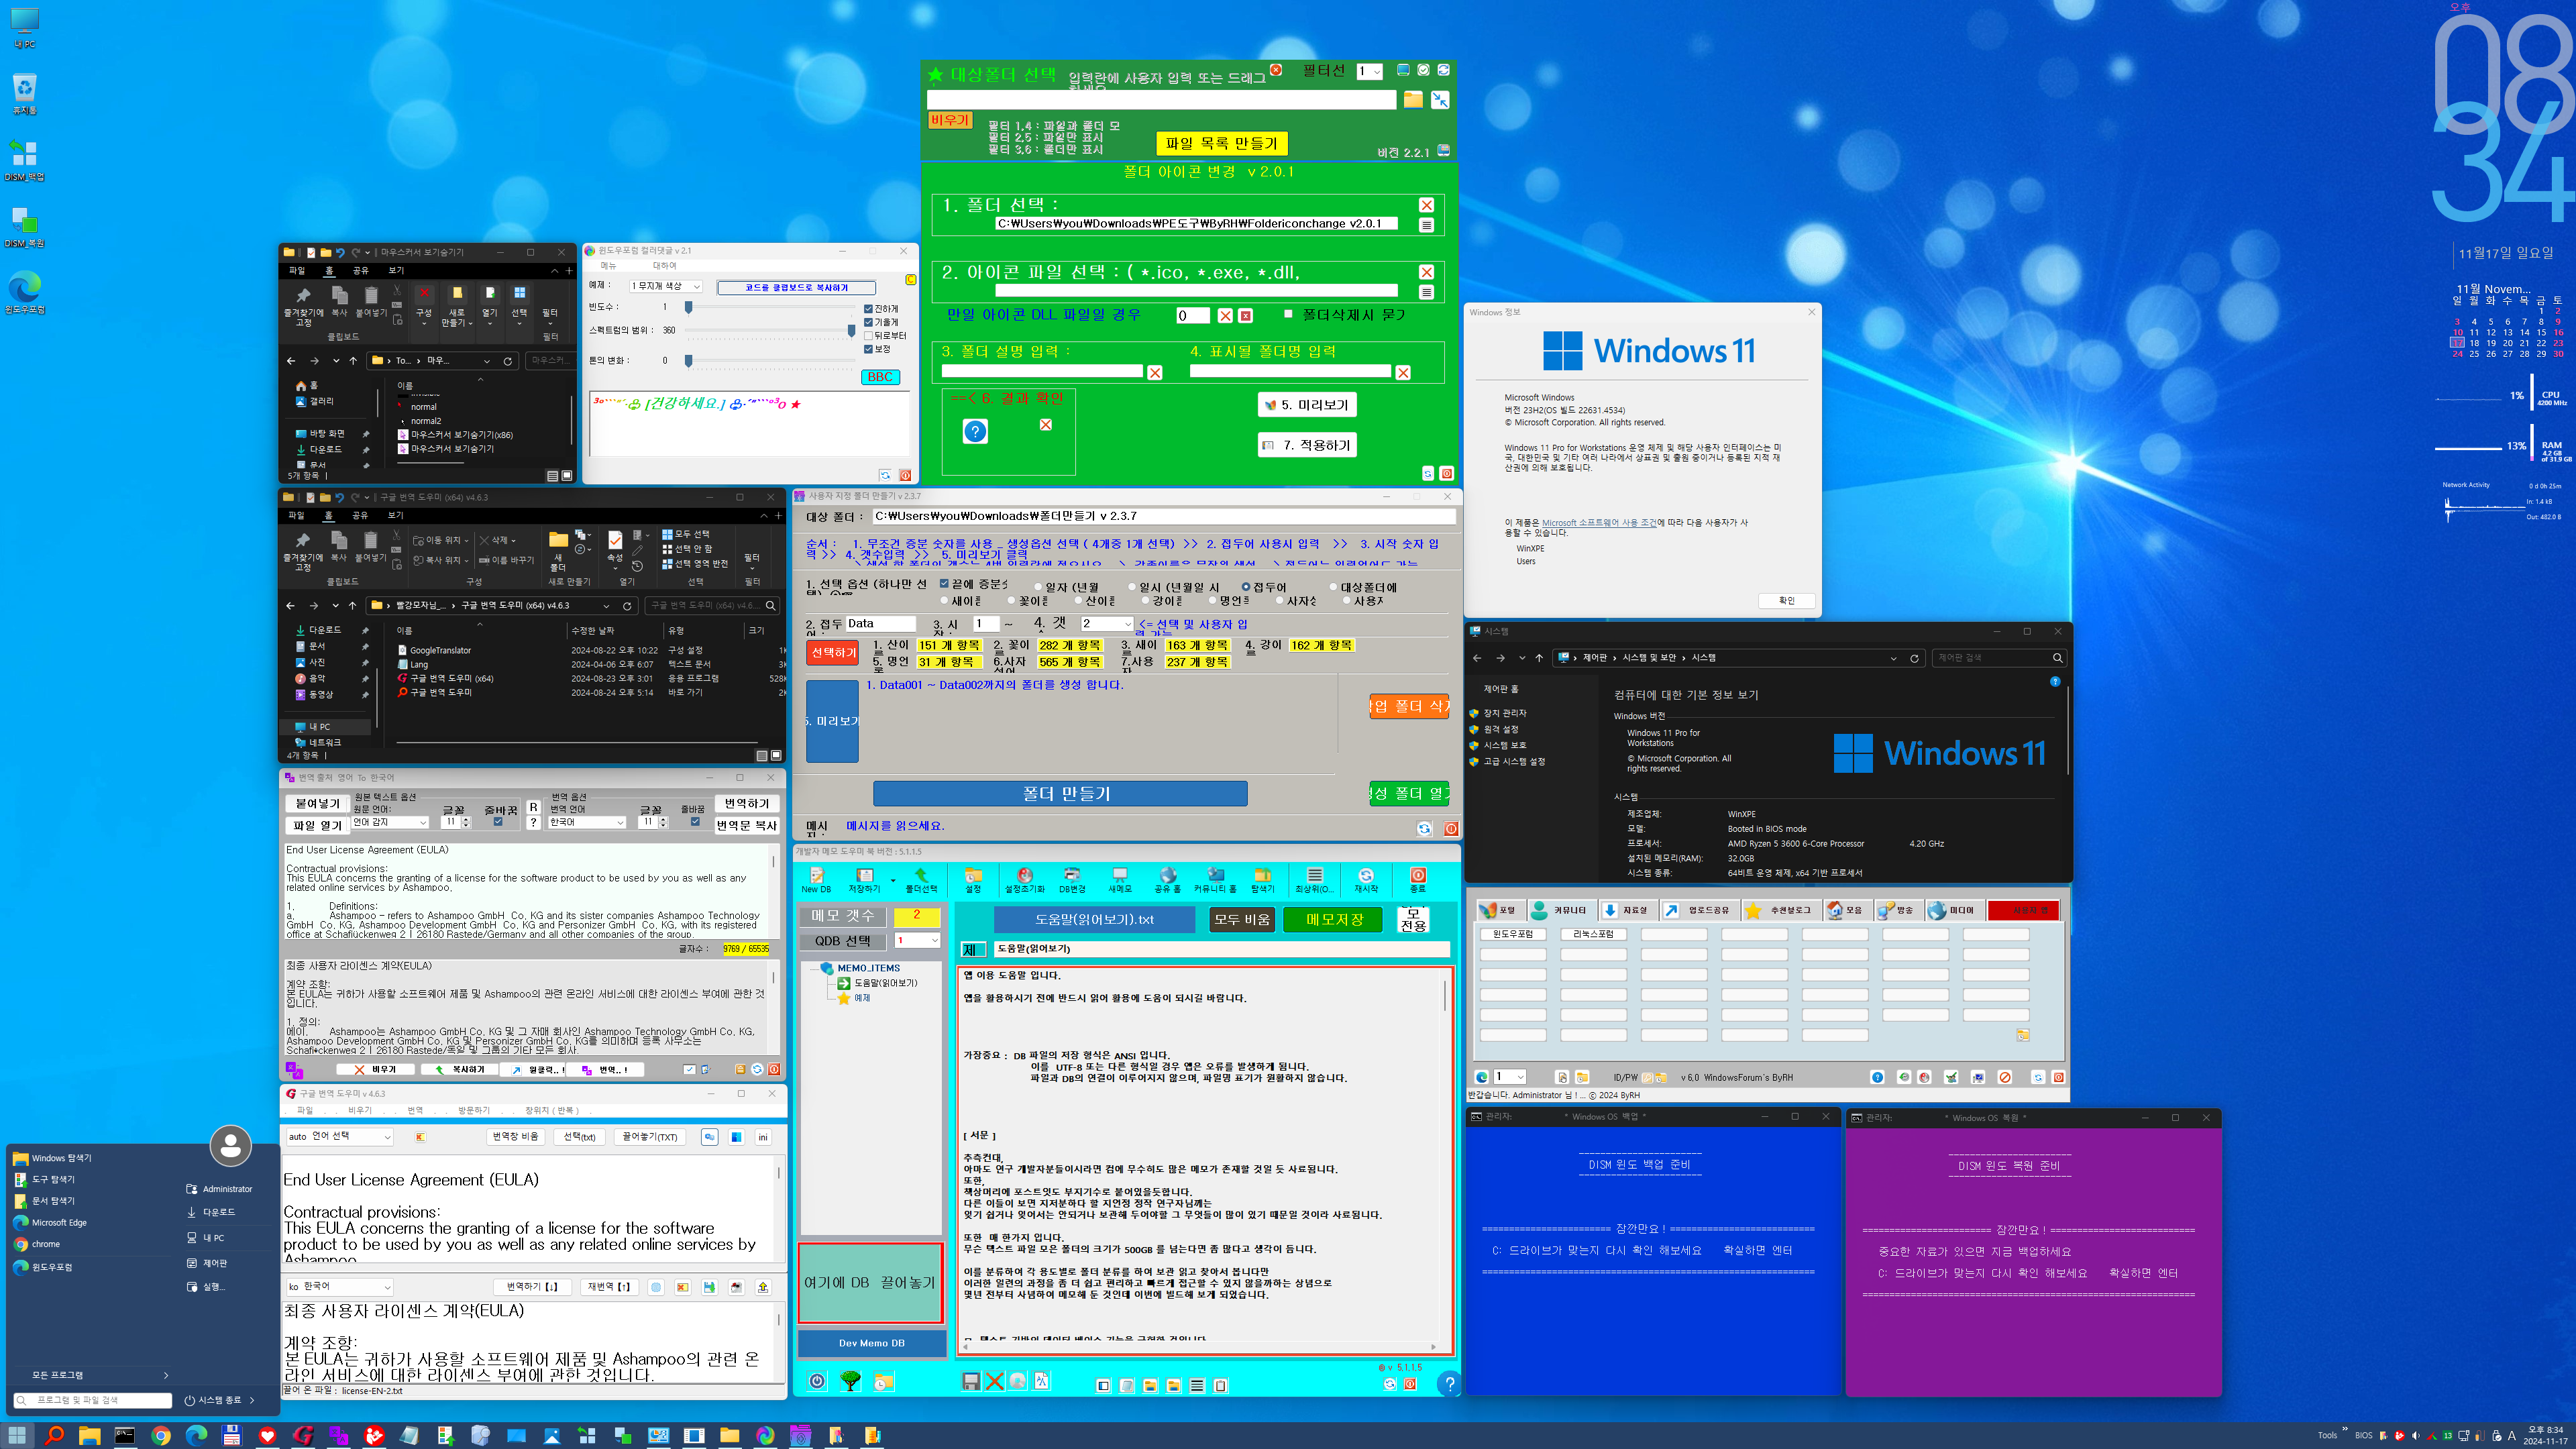Click blue question help icon in memo app

click(x=1448, y=1383)
